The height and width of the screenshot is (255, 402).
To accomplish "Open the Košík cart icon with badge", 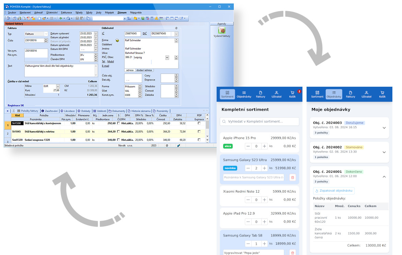I will click(x=292, y=94).
